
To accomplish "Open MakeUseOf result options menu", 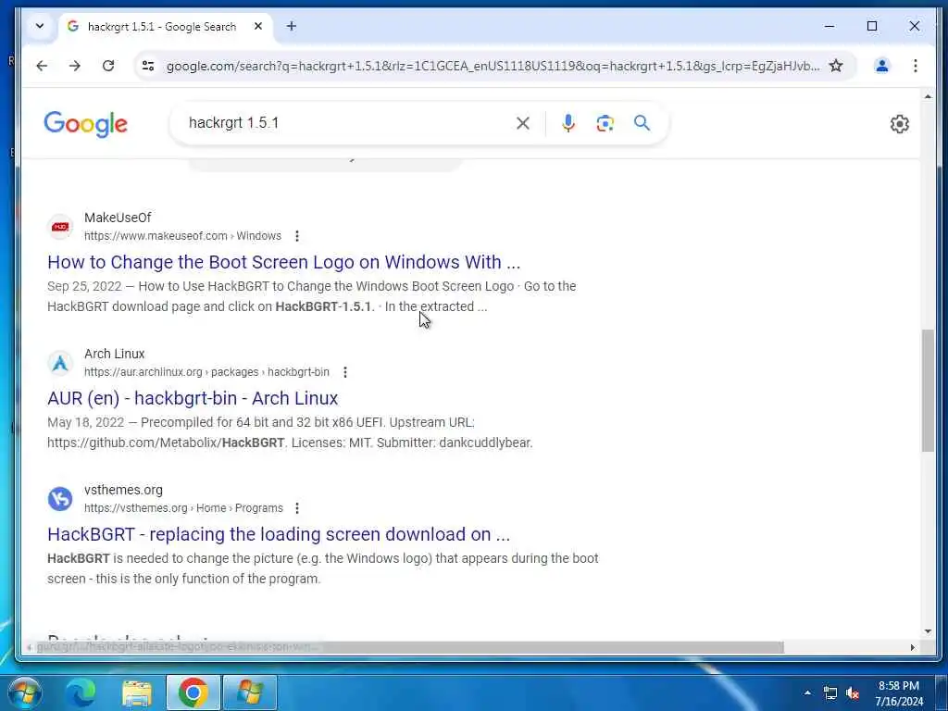I will click(x=297, y=236).
